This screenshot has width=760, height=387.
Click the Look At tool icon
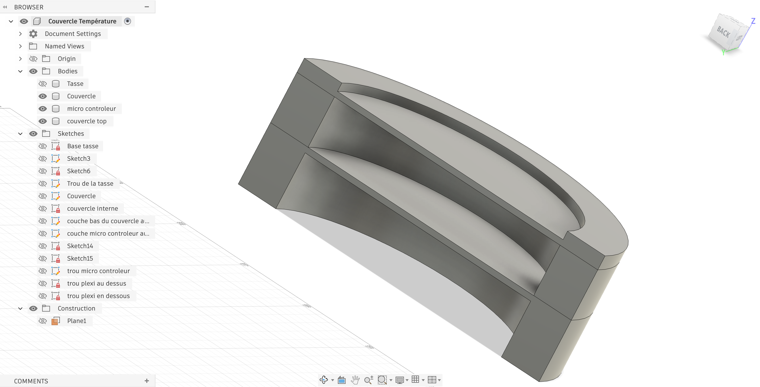point(342,380)
